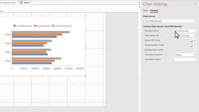This screenshot has height=112, width=199.
Task: Click the 300000 axis value label
Action: click(46, 68)
